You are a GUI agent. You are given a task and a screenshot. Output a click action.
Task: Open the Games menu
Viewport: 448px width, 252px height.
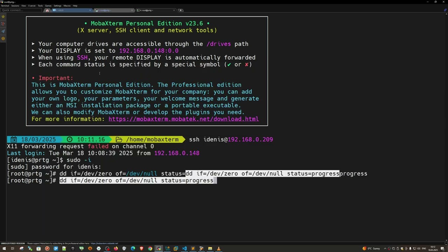(x=48, y=6)
